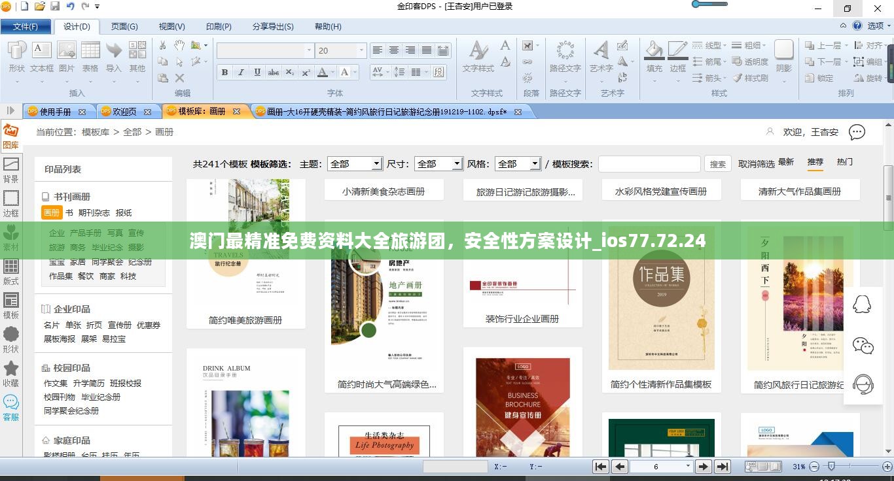894x481 pixels.
Task: Open the 尺寸 size filter dropdown
Action: click(438, 164)
